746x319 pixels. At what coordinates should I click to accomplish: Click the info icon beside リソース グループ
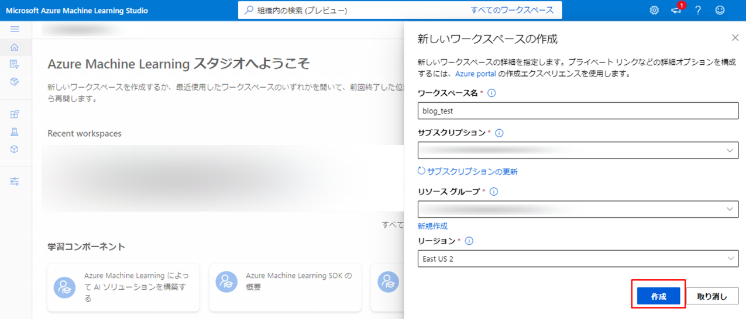coord(494,192)
